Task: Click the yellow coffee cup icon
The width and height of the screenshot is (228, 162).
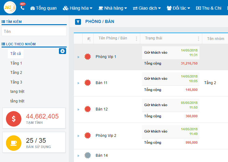Action: coord(14,142)
